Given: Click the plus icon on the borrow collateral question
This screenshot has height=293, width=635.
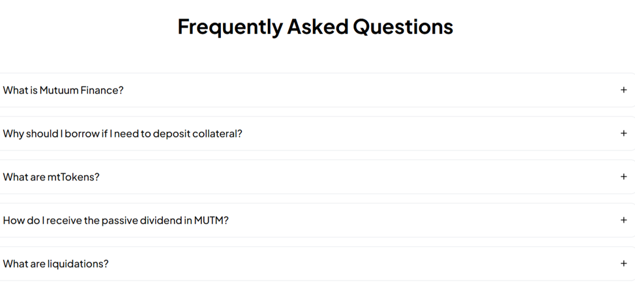Looking at the screenshot, I should [x=623, y=133].
